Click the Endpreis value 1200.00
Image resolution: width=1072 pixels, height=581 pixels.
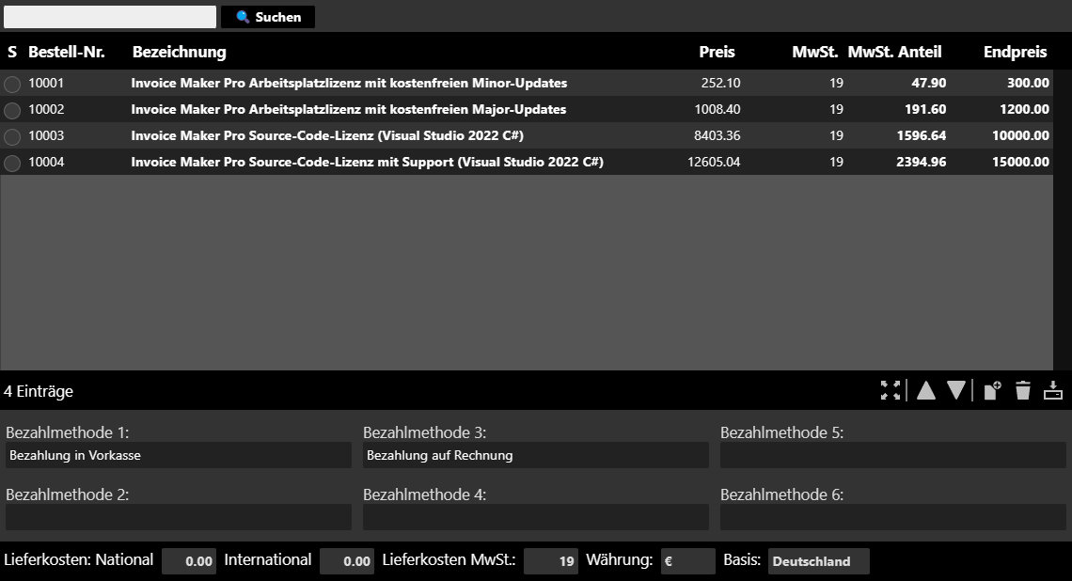coord(1024,109)
